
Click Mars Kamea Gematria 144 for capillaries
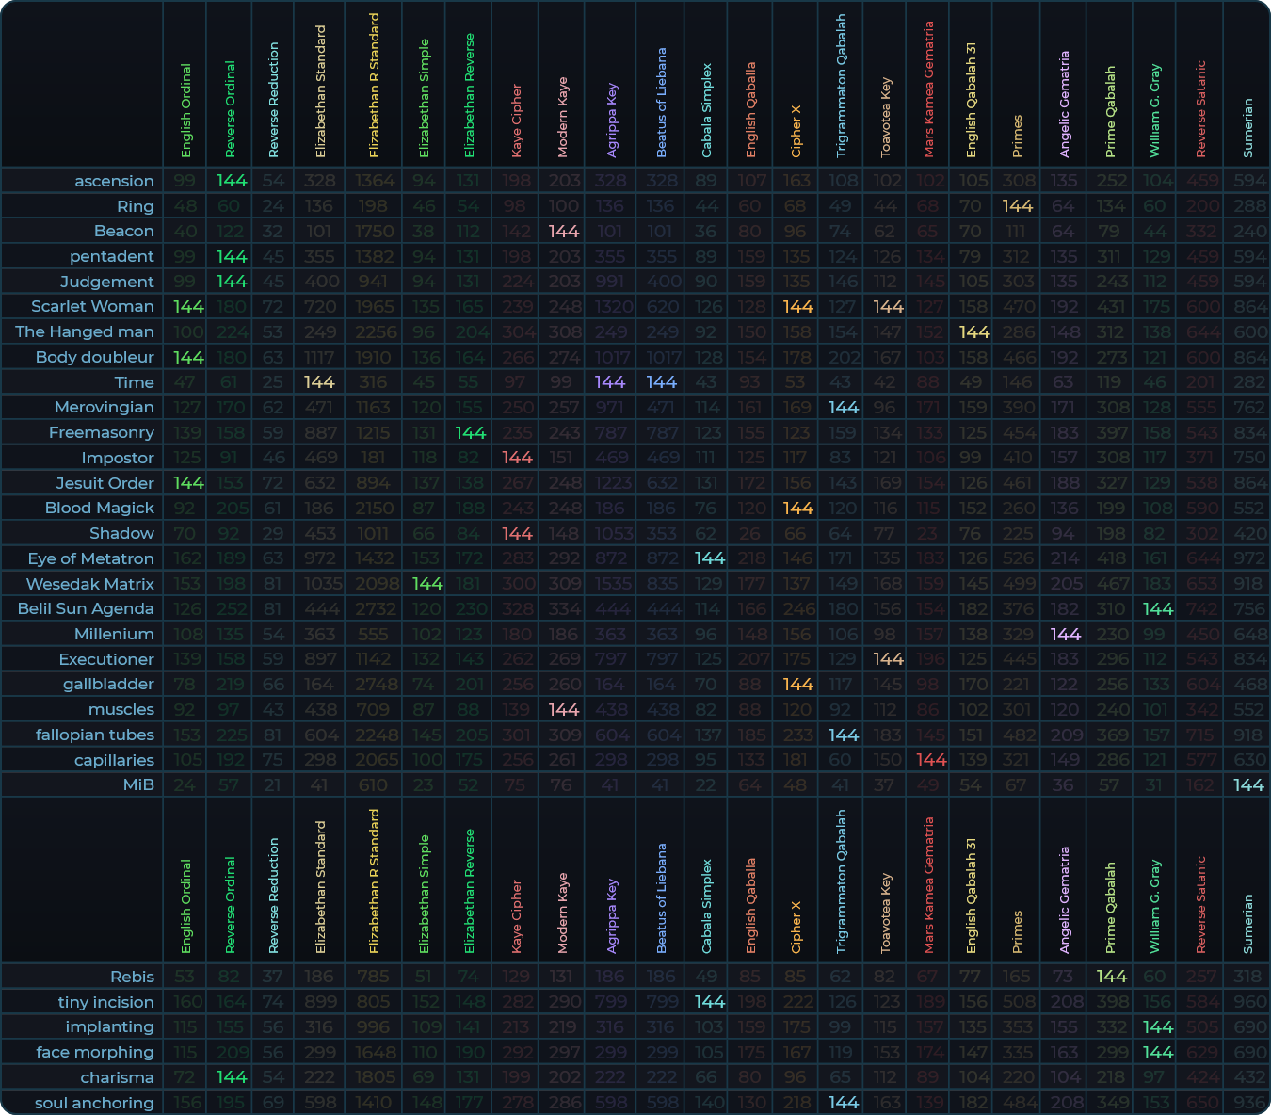(x=930, y=760)
